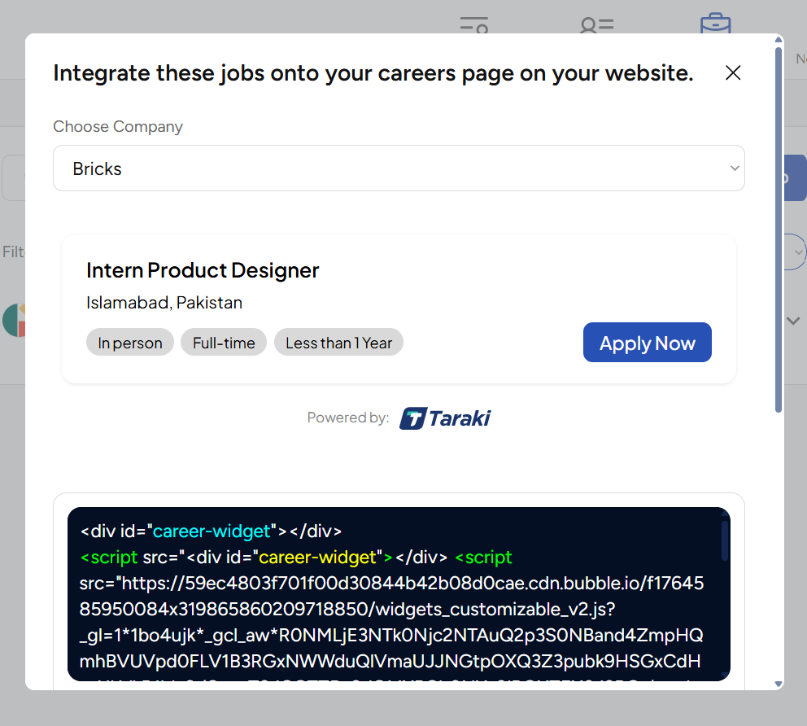Click the Less than 1 Year tag
The width and height of the screenshot is (807, 726).
pyautogui.click(x=338, y=343)
